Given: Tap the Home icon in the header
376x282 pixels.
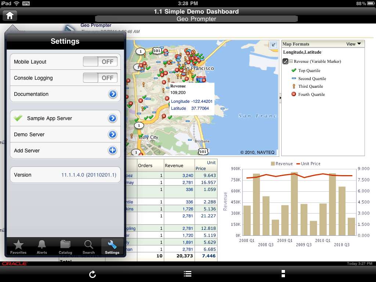Looking at the screenshot, I should [x=10, y=15].
